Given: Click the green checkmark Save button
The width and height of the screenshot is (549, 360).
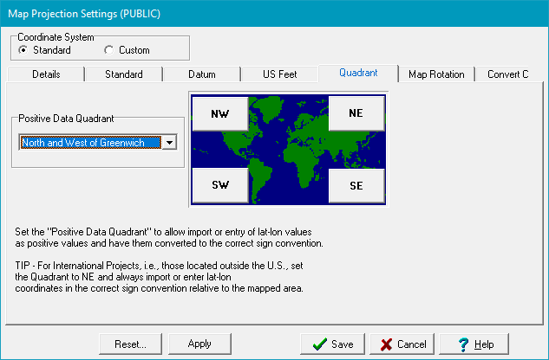Looking at the screenshot, I should [332, 344].
